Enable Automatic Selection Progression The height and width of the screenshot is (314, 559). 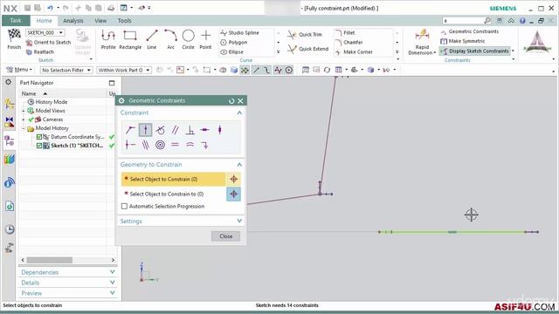(x=124, y=206)
